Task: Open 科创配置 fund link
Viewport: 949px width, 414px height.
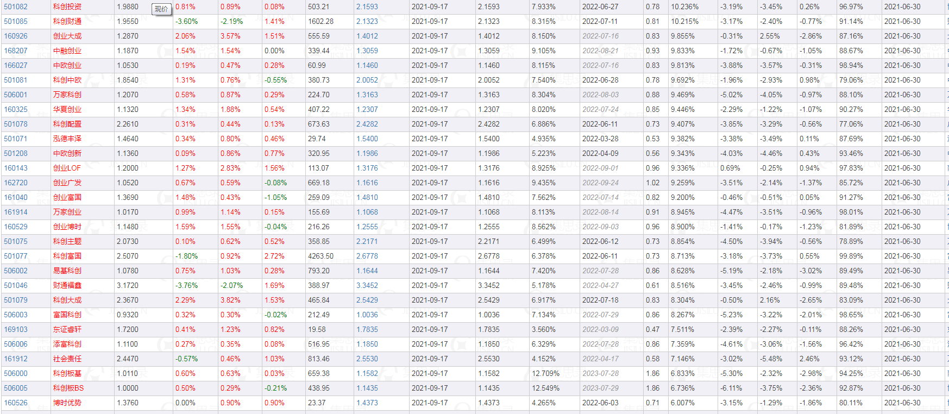Action: [67, 124]
